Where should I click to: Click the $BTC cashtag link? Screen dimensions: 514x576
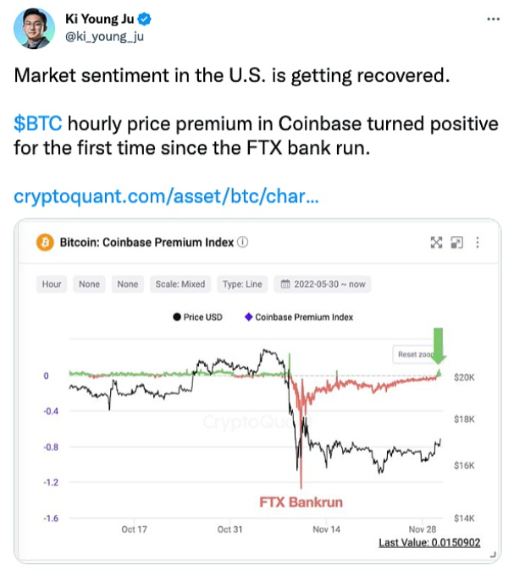[x=38, y=124]
